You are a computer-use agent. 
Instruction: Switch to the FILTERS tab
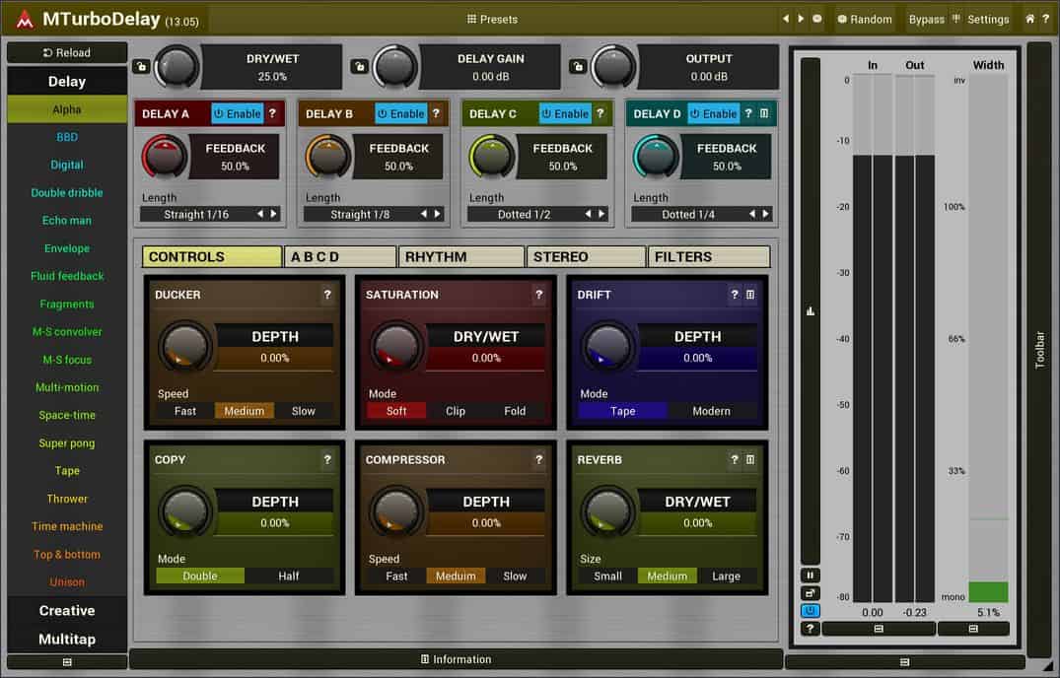[x=709, y=256]
